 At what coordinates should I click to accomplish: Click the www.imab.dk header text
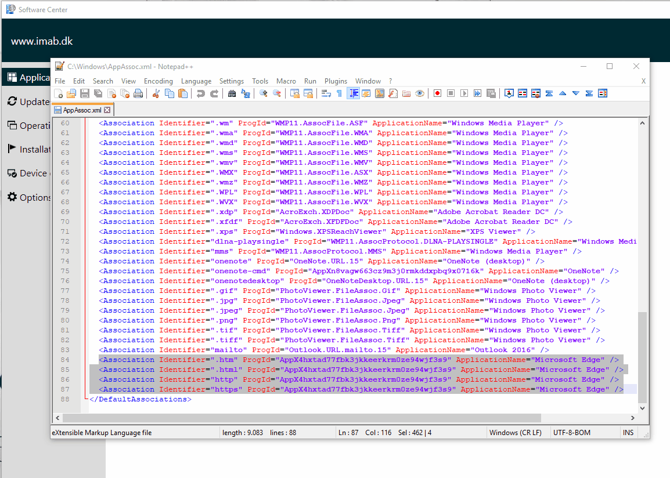[x=42, y=41]
